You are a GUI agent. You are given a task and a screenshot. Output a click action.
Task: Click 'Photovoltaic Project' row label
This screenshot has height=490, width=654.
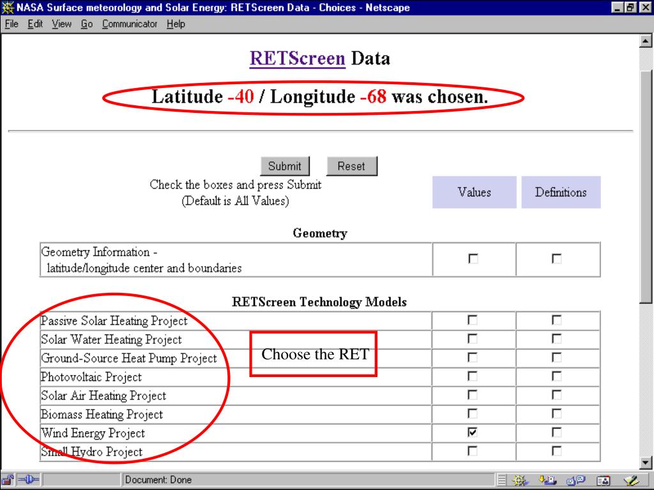tap(91, 377)
